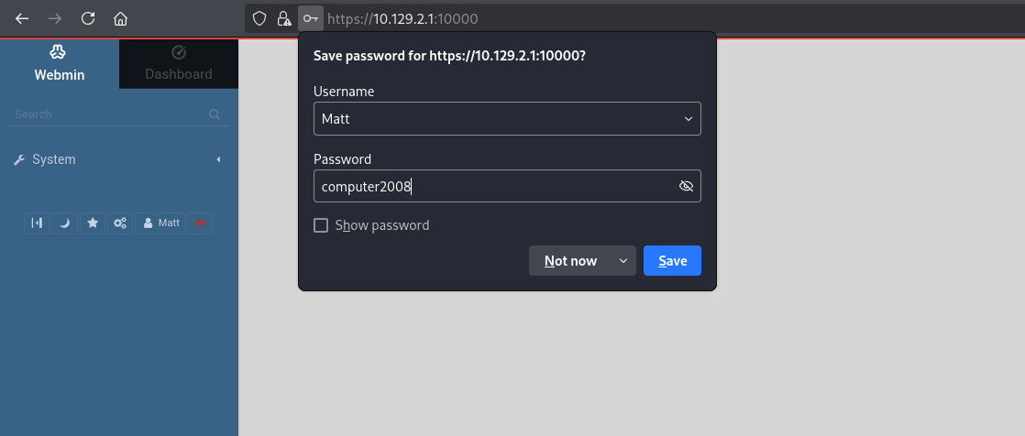The image size is (1025, 436).
Task: Click the Matt user button
Action: click(160, 223)
